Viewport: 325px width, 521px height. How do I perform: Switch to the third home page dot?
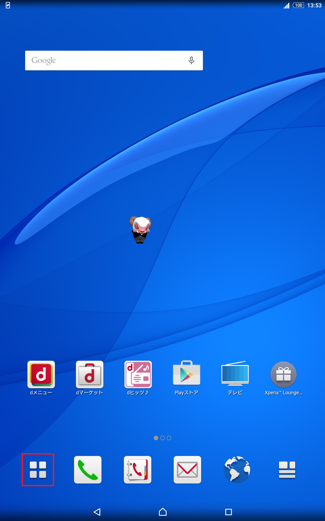click(169, 438)
